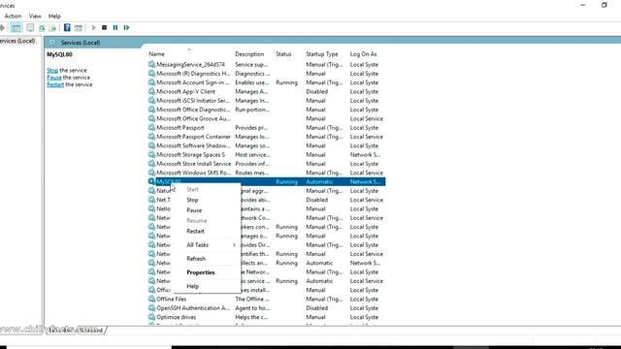Screen dimensions: 621x349
Task: Select the Microsoft Passport Container row
Action: (266, 137)
